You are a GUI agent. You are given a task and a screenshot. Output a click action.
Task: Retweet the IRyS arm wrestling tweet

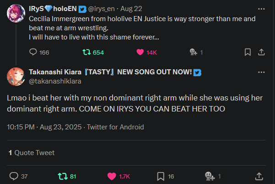point(86,52)
